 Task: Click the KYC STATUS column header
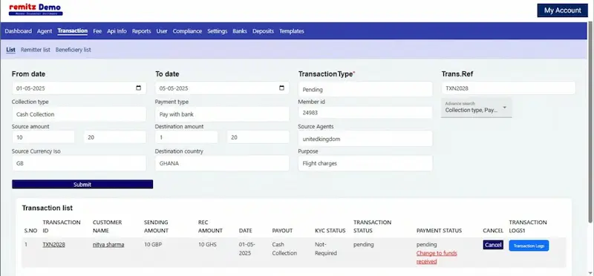click(x=330, y=231)
